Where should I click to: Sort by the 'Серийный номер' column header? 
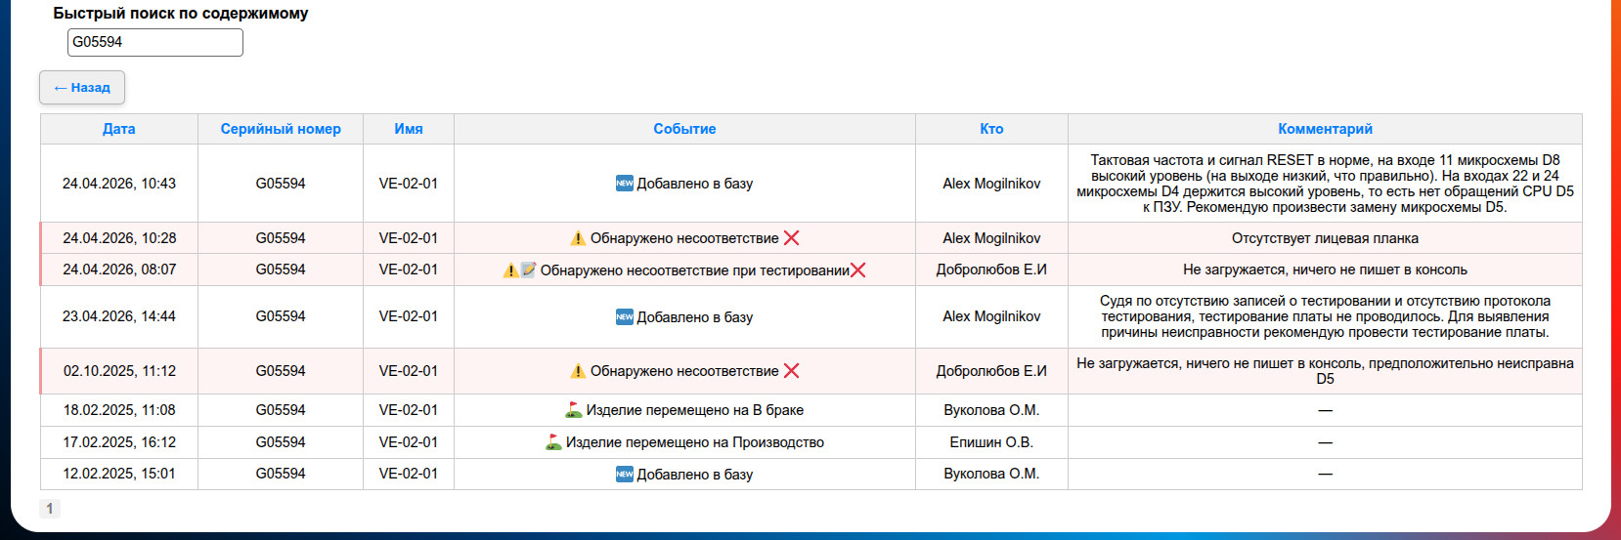281,129
